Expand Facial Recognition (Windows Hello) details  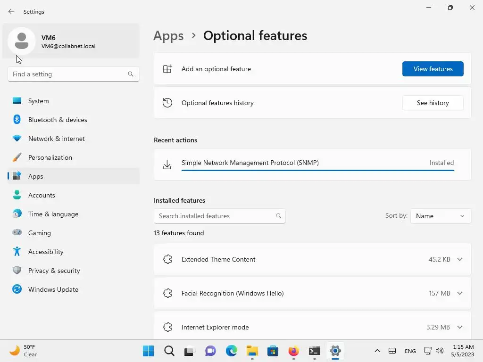click(460, 293)
